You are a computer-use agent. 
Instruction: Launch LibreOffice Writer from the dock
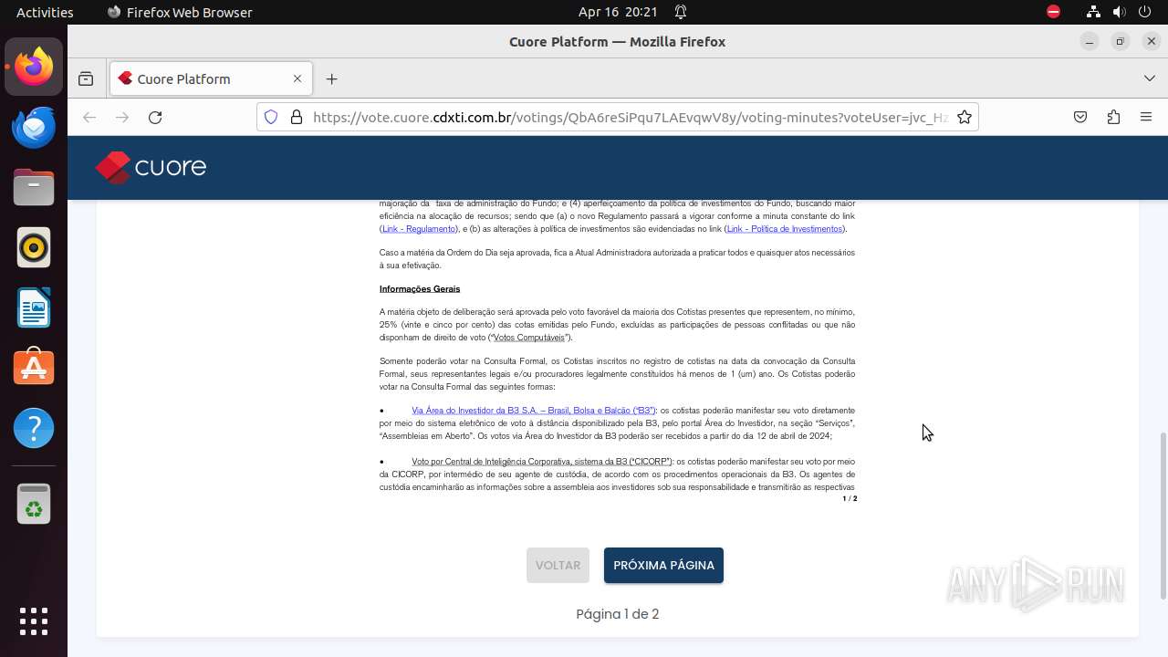tap(34, 308)
